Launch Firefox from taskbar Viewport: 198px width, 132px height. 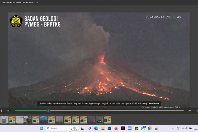click(x=116, y=129)
